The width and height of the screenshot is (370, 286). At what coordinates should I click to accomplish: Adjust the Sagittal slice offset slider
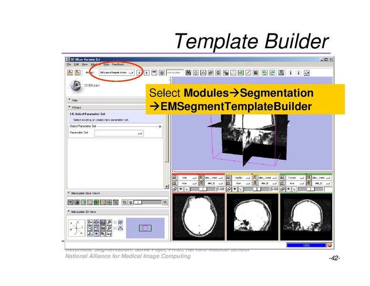[x=257, y=189]
